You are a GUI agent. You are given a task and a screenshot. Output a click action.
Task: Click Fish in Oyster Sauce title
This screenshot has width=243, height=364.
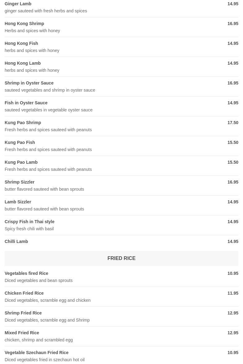click(26, 103)
